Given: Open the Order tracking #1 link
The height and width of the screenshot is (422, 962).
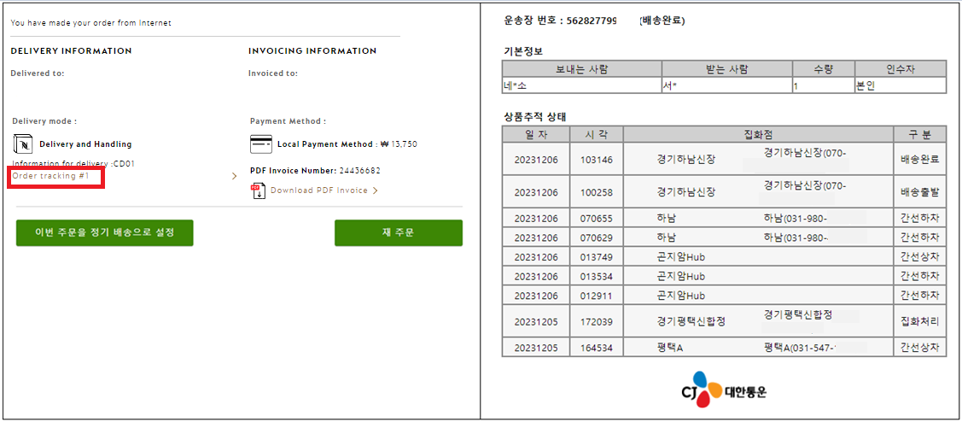Looking at the screenshot, I should point(51,176).
